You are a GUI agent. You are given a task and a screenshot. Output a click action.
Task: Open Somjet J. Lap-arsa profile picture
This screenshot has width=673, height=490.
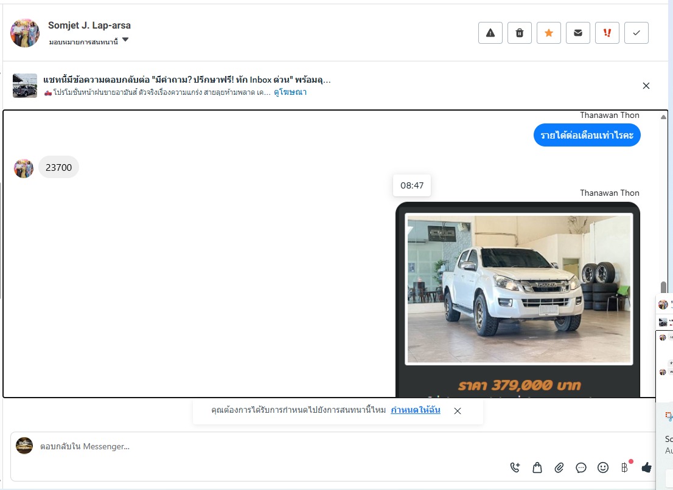(x=25, y=33)
